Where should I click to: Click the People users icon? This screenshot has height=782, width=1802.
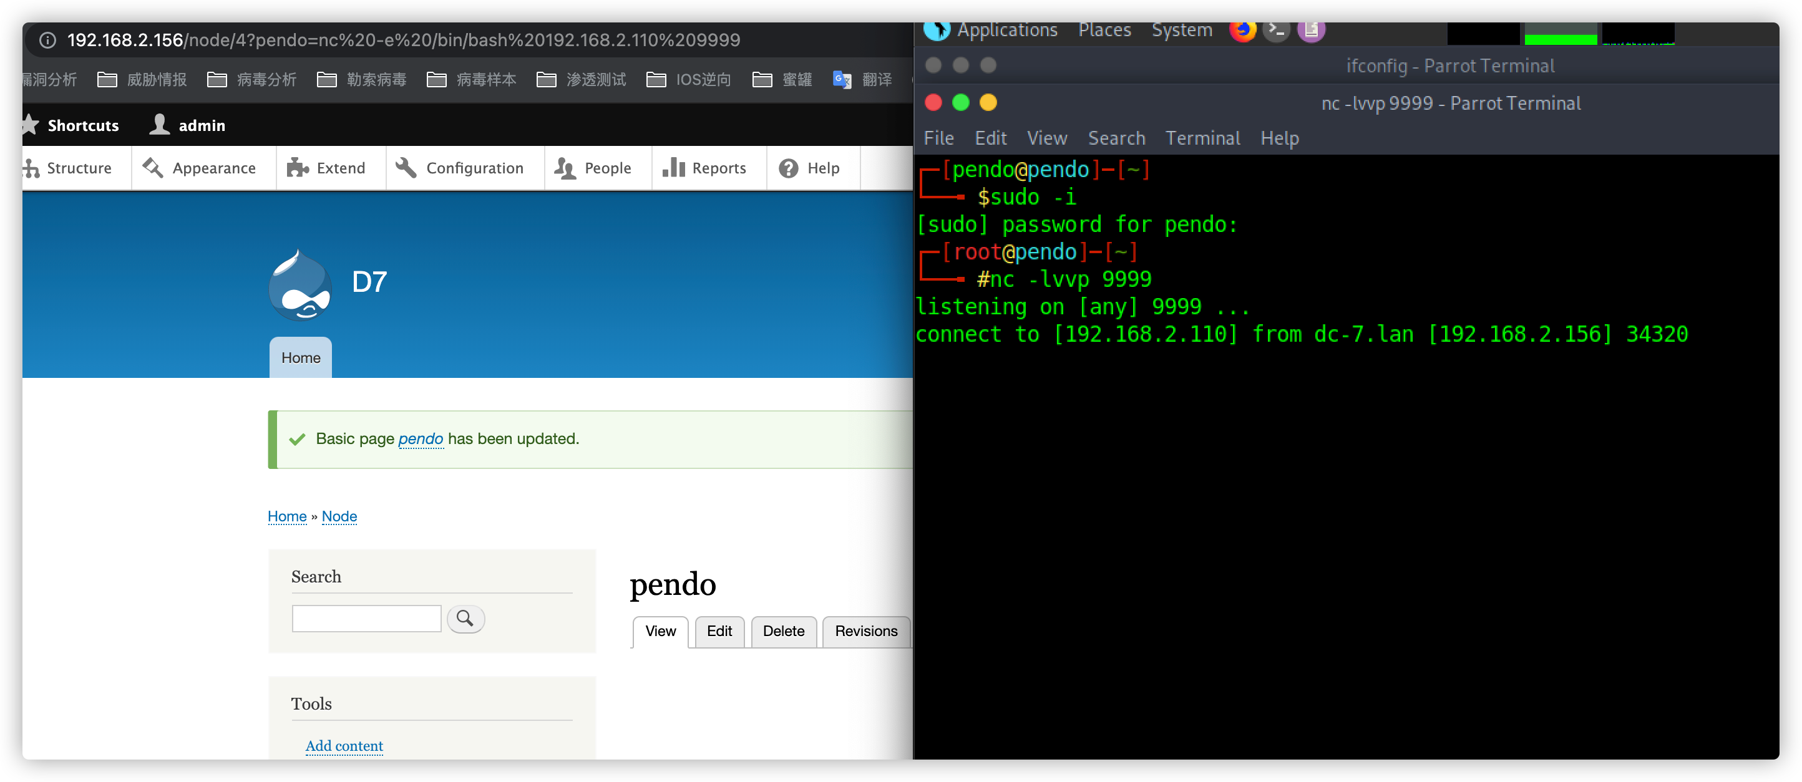point(565,168)
